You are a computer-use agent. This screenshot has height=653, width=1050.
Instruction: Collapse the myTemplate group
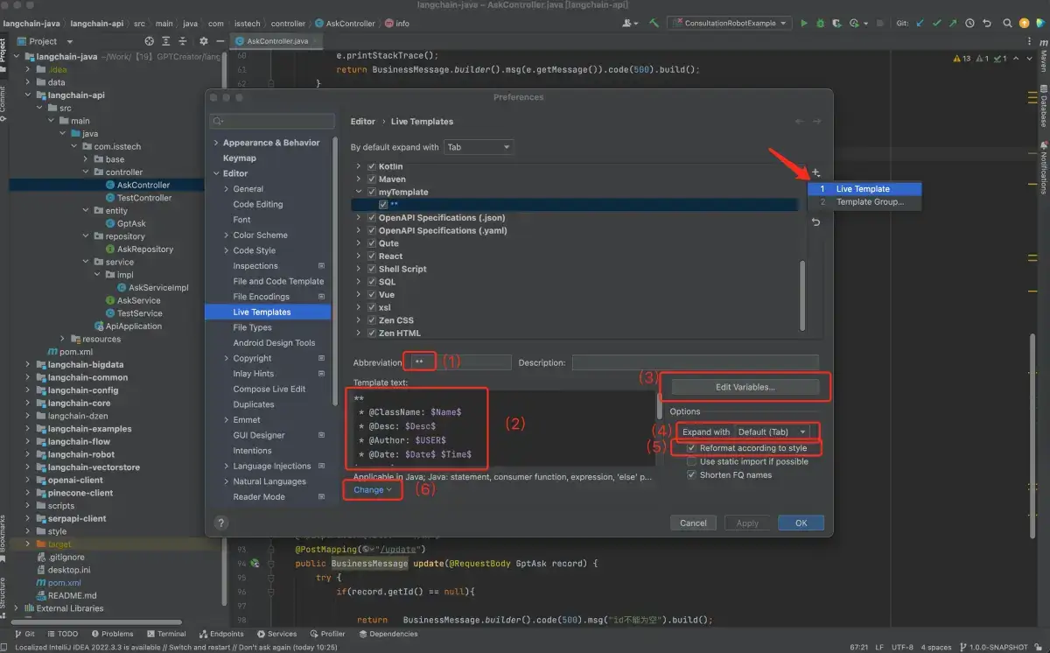pos(360,192)
